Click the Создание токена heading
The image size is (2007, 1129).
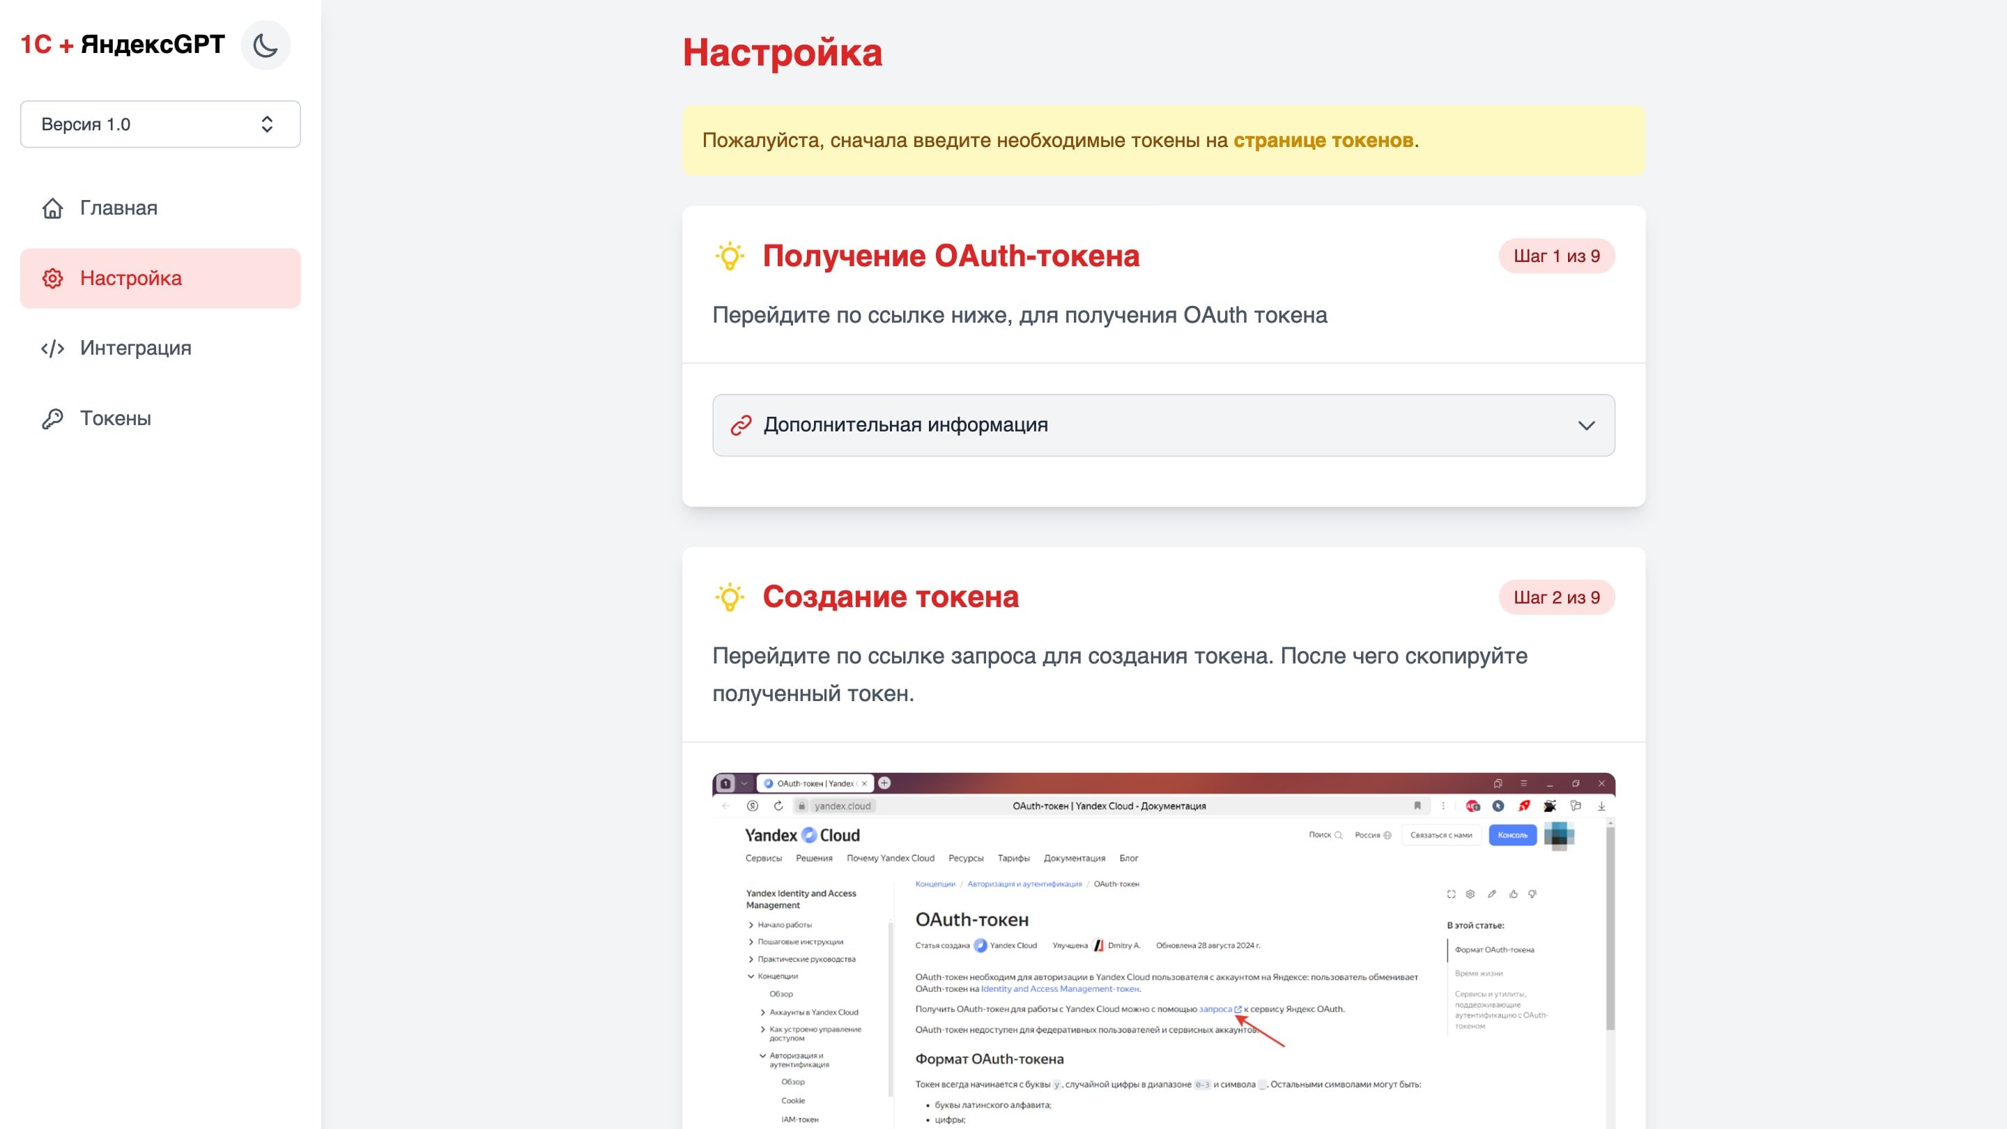tap(891, 596)
